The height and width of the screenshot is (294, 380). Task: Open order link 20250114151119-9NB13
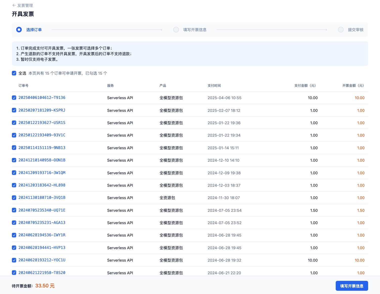(42, 148)
